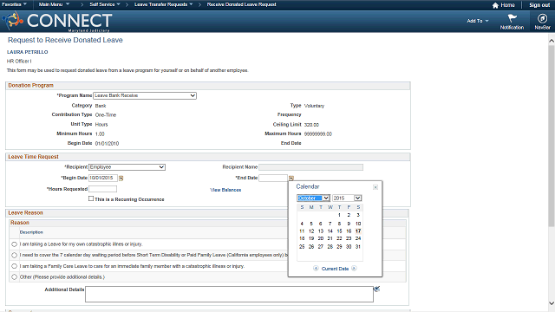Image resolution: width=555 pixels, height=312 pixels.
Task: Select Other reason radio button
Action: pyautogui.click(x=14, y=277)
